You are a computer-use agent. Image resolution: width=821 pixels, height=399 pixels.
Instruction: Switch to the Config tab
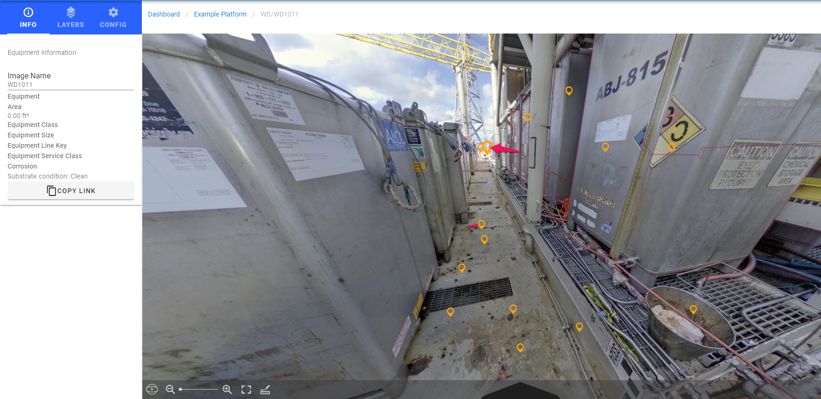[113, 17]
